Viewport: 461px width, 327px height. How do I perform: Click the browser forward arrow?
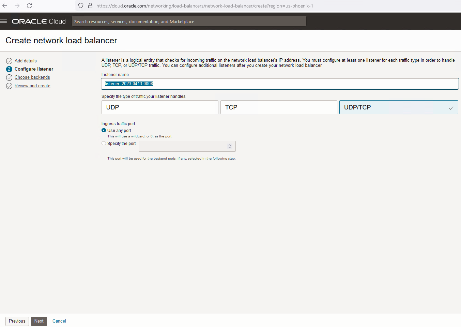pos(17,6)
